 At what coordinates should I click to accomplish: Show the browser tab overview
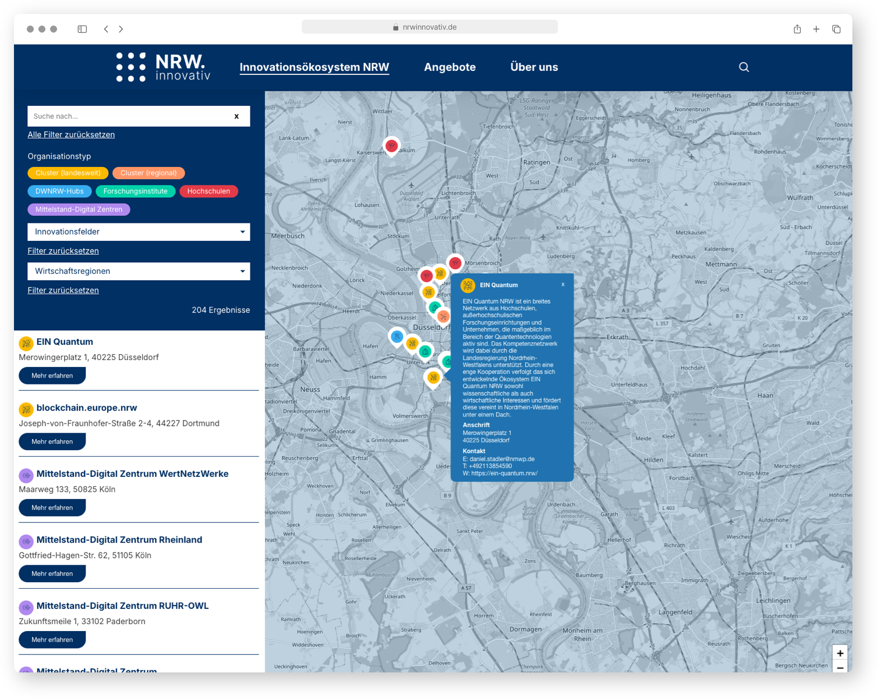836,29
